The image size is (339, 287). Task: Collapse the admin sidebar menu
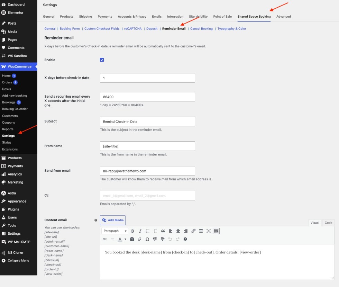[18, 261]
